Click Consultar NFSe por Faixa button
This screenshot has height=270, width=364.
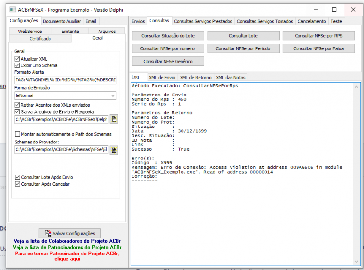click(x=319, y=48)
